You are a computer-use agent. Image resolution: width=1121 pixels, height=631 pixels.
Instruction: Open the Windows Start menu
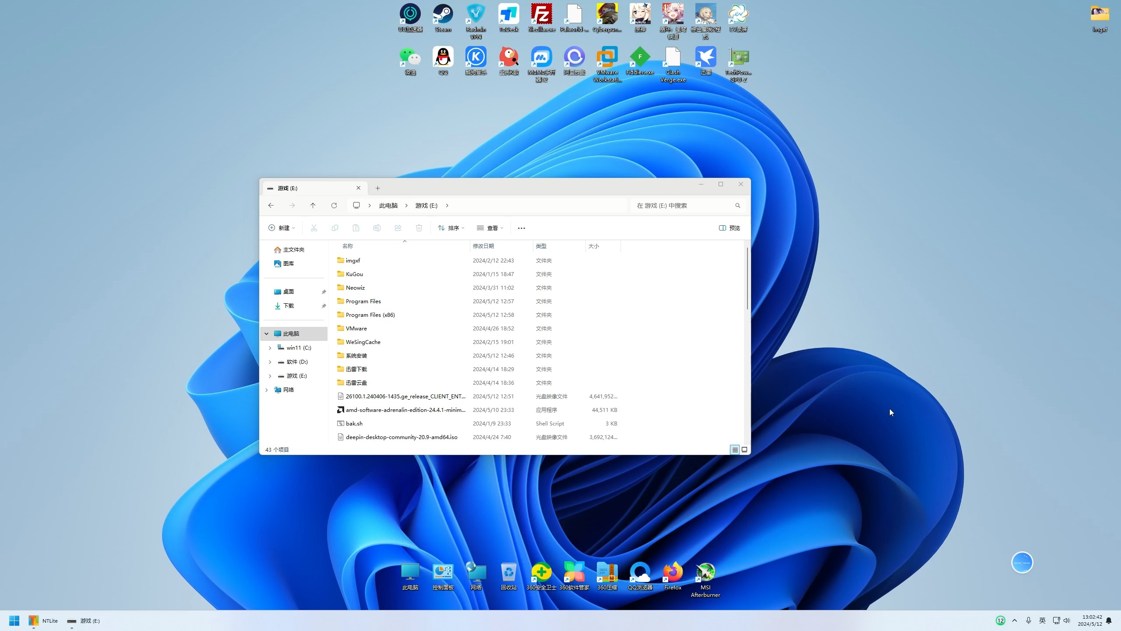coord(14,620)
